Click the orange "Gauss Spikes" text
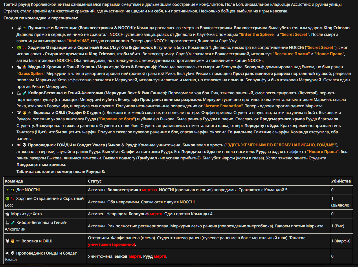The height and width of the screenshot is (267, 358). [32, 73]
